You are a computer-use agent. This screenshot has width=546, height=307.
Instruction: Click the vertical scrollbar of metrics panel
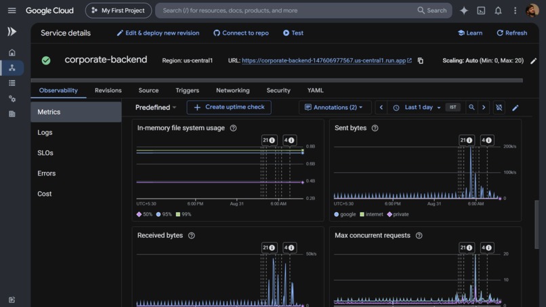[537, 225]
